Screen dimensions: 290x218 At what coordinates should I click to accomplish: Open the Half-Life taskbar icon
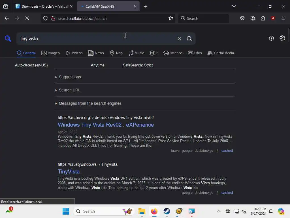(179, 211)
